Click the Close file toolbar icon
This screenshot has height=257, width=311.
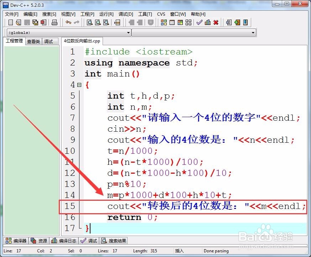click(43, 22)
